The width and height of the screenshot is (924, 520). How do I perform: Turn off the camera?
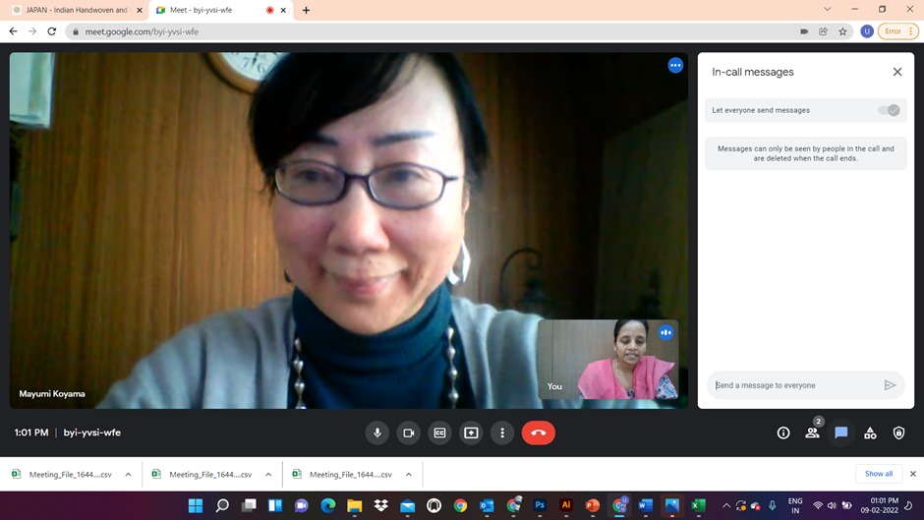coord(408,433)
